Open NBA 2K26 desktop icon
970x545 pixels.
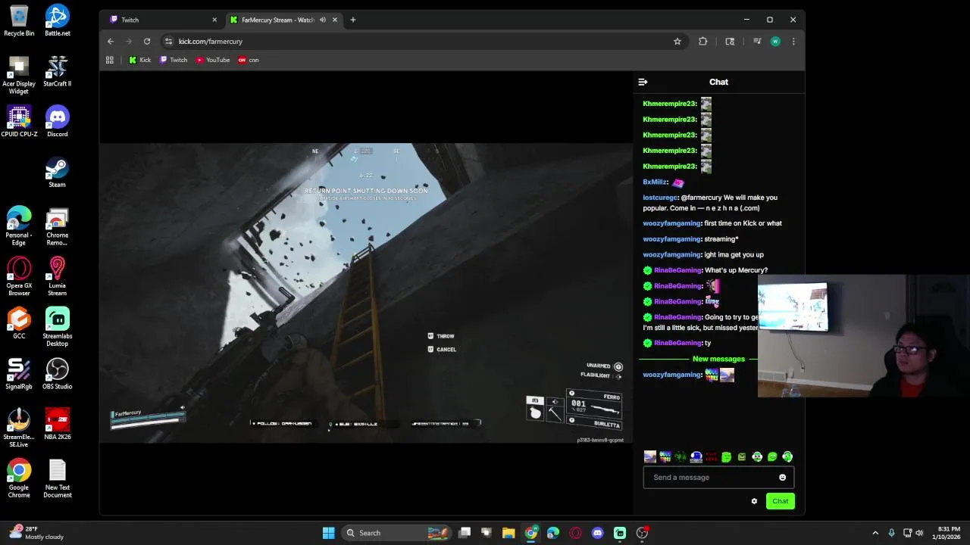[x=58, y=424]
